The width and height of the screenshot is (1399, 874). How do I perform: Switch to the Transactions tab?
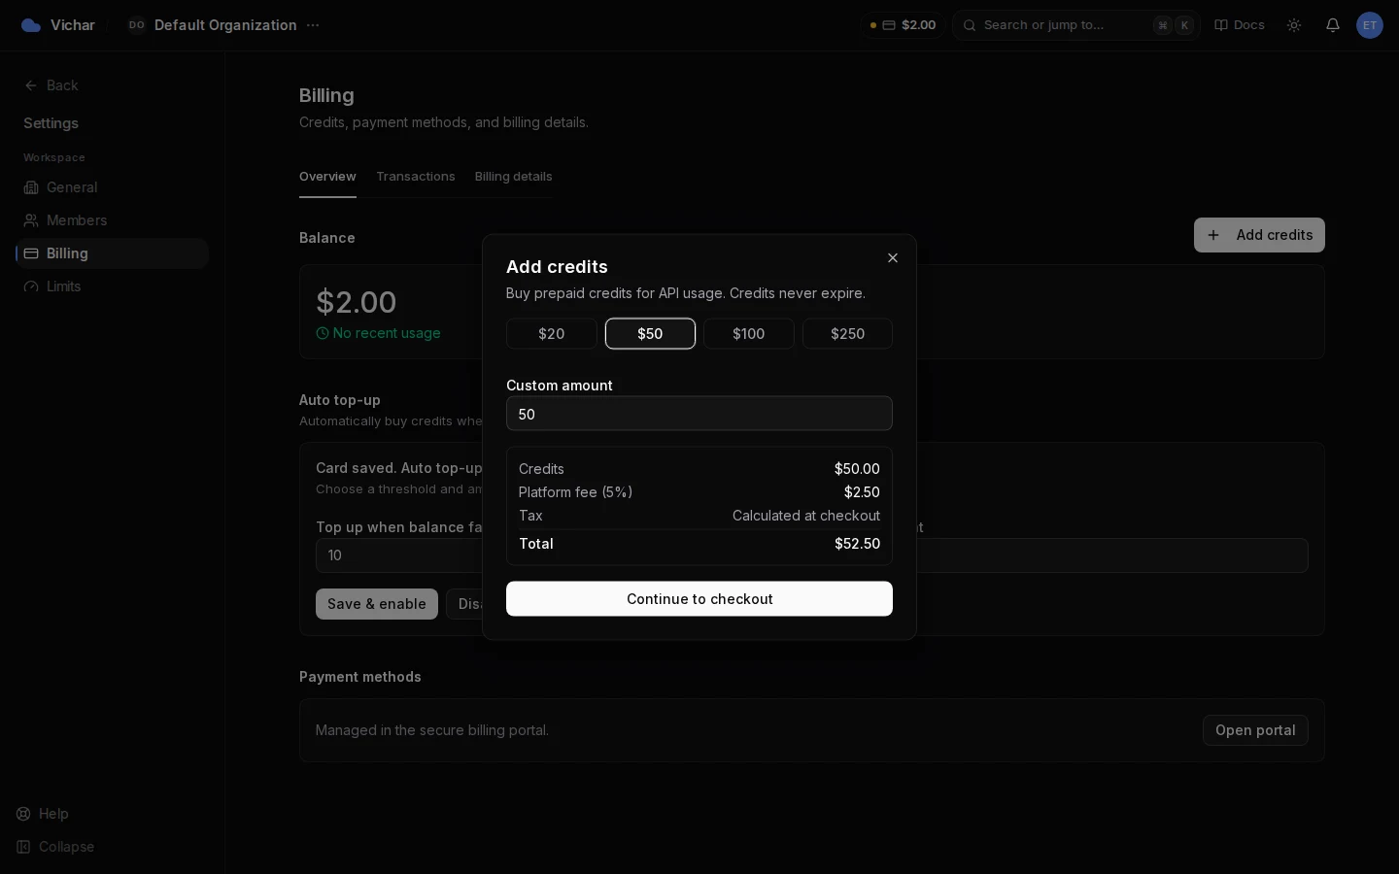click(416, 177)
